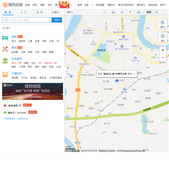Click the blue current location dot on map
The image size is (169, 169).
(x=116, y=81)
